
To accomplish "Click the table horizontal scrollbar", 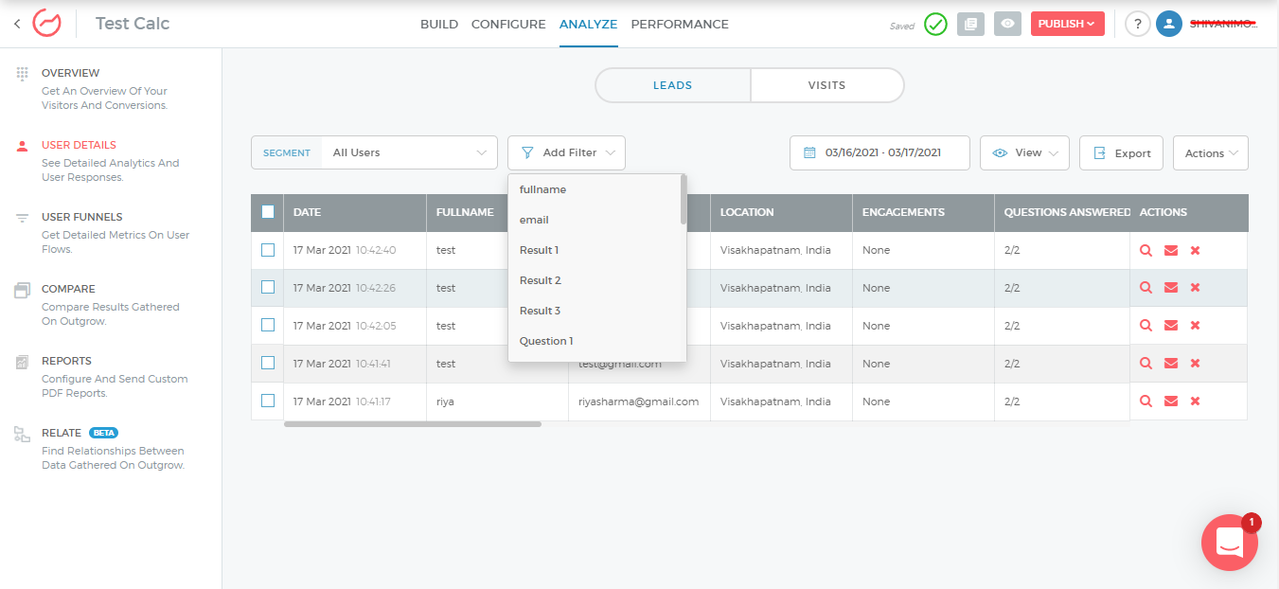I will point(412,424).
